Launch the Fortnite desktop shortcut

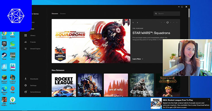pos(4,67)
